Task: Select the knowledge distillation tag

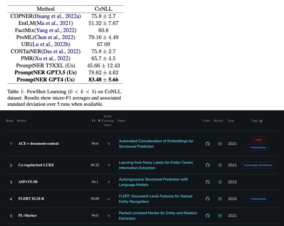Action: pos(258,165)
